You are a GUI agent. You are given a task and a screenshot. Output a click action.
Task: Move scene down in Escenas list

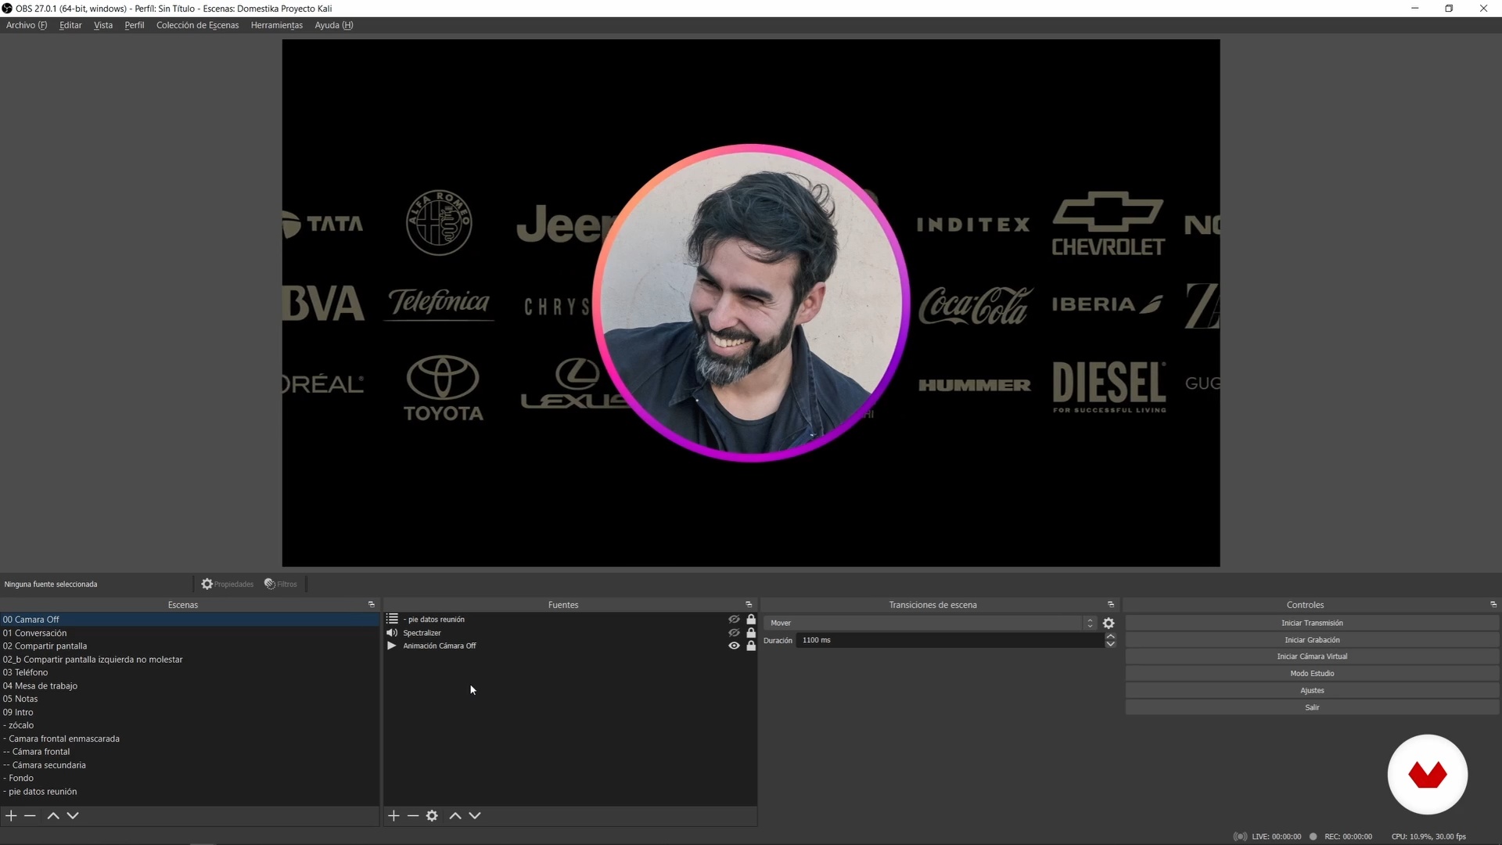73,815
